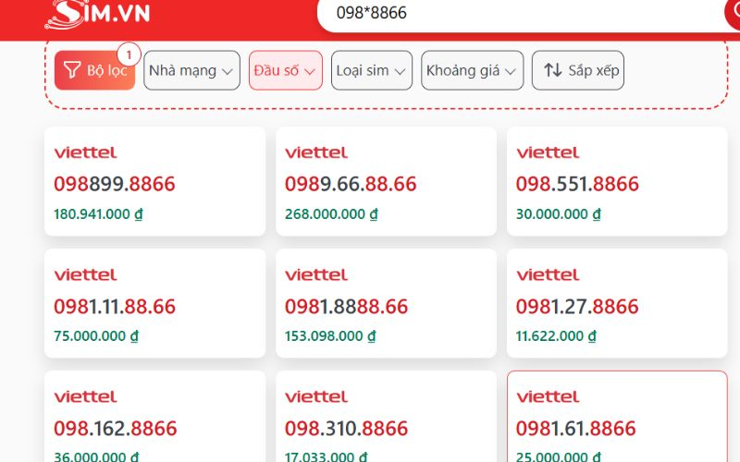740x462 pixels.
Task: Click Viettel logo on the 098.162.8866 card
Action: [x=85, y=397]
